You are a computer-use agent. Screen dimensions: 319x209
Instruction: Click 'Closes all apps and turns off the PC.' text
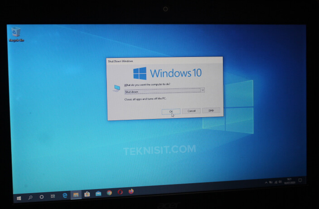pos(145,99)
